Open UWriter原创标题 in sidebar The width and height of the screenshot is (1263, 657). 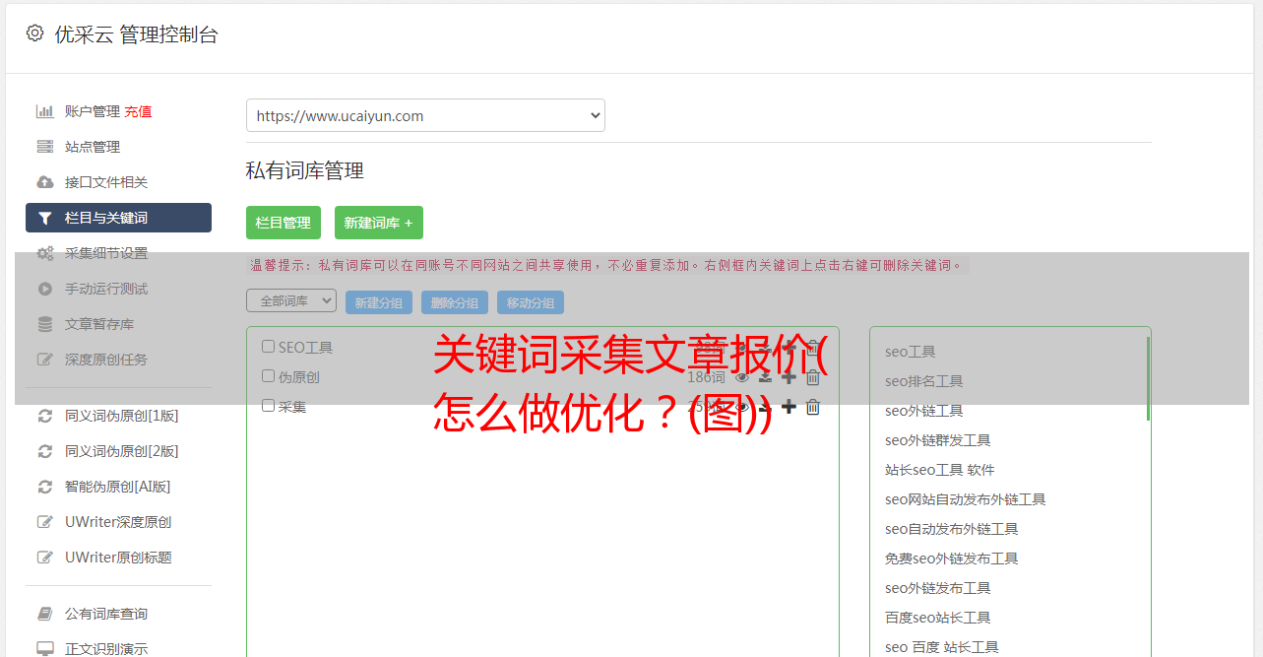(118, 558)
